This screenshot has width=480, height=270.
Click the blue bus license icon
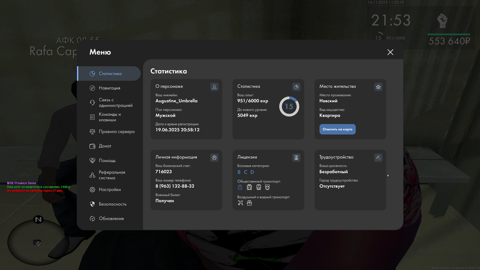click(x=240, y=187)
